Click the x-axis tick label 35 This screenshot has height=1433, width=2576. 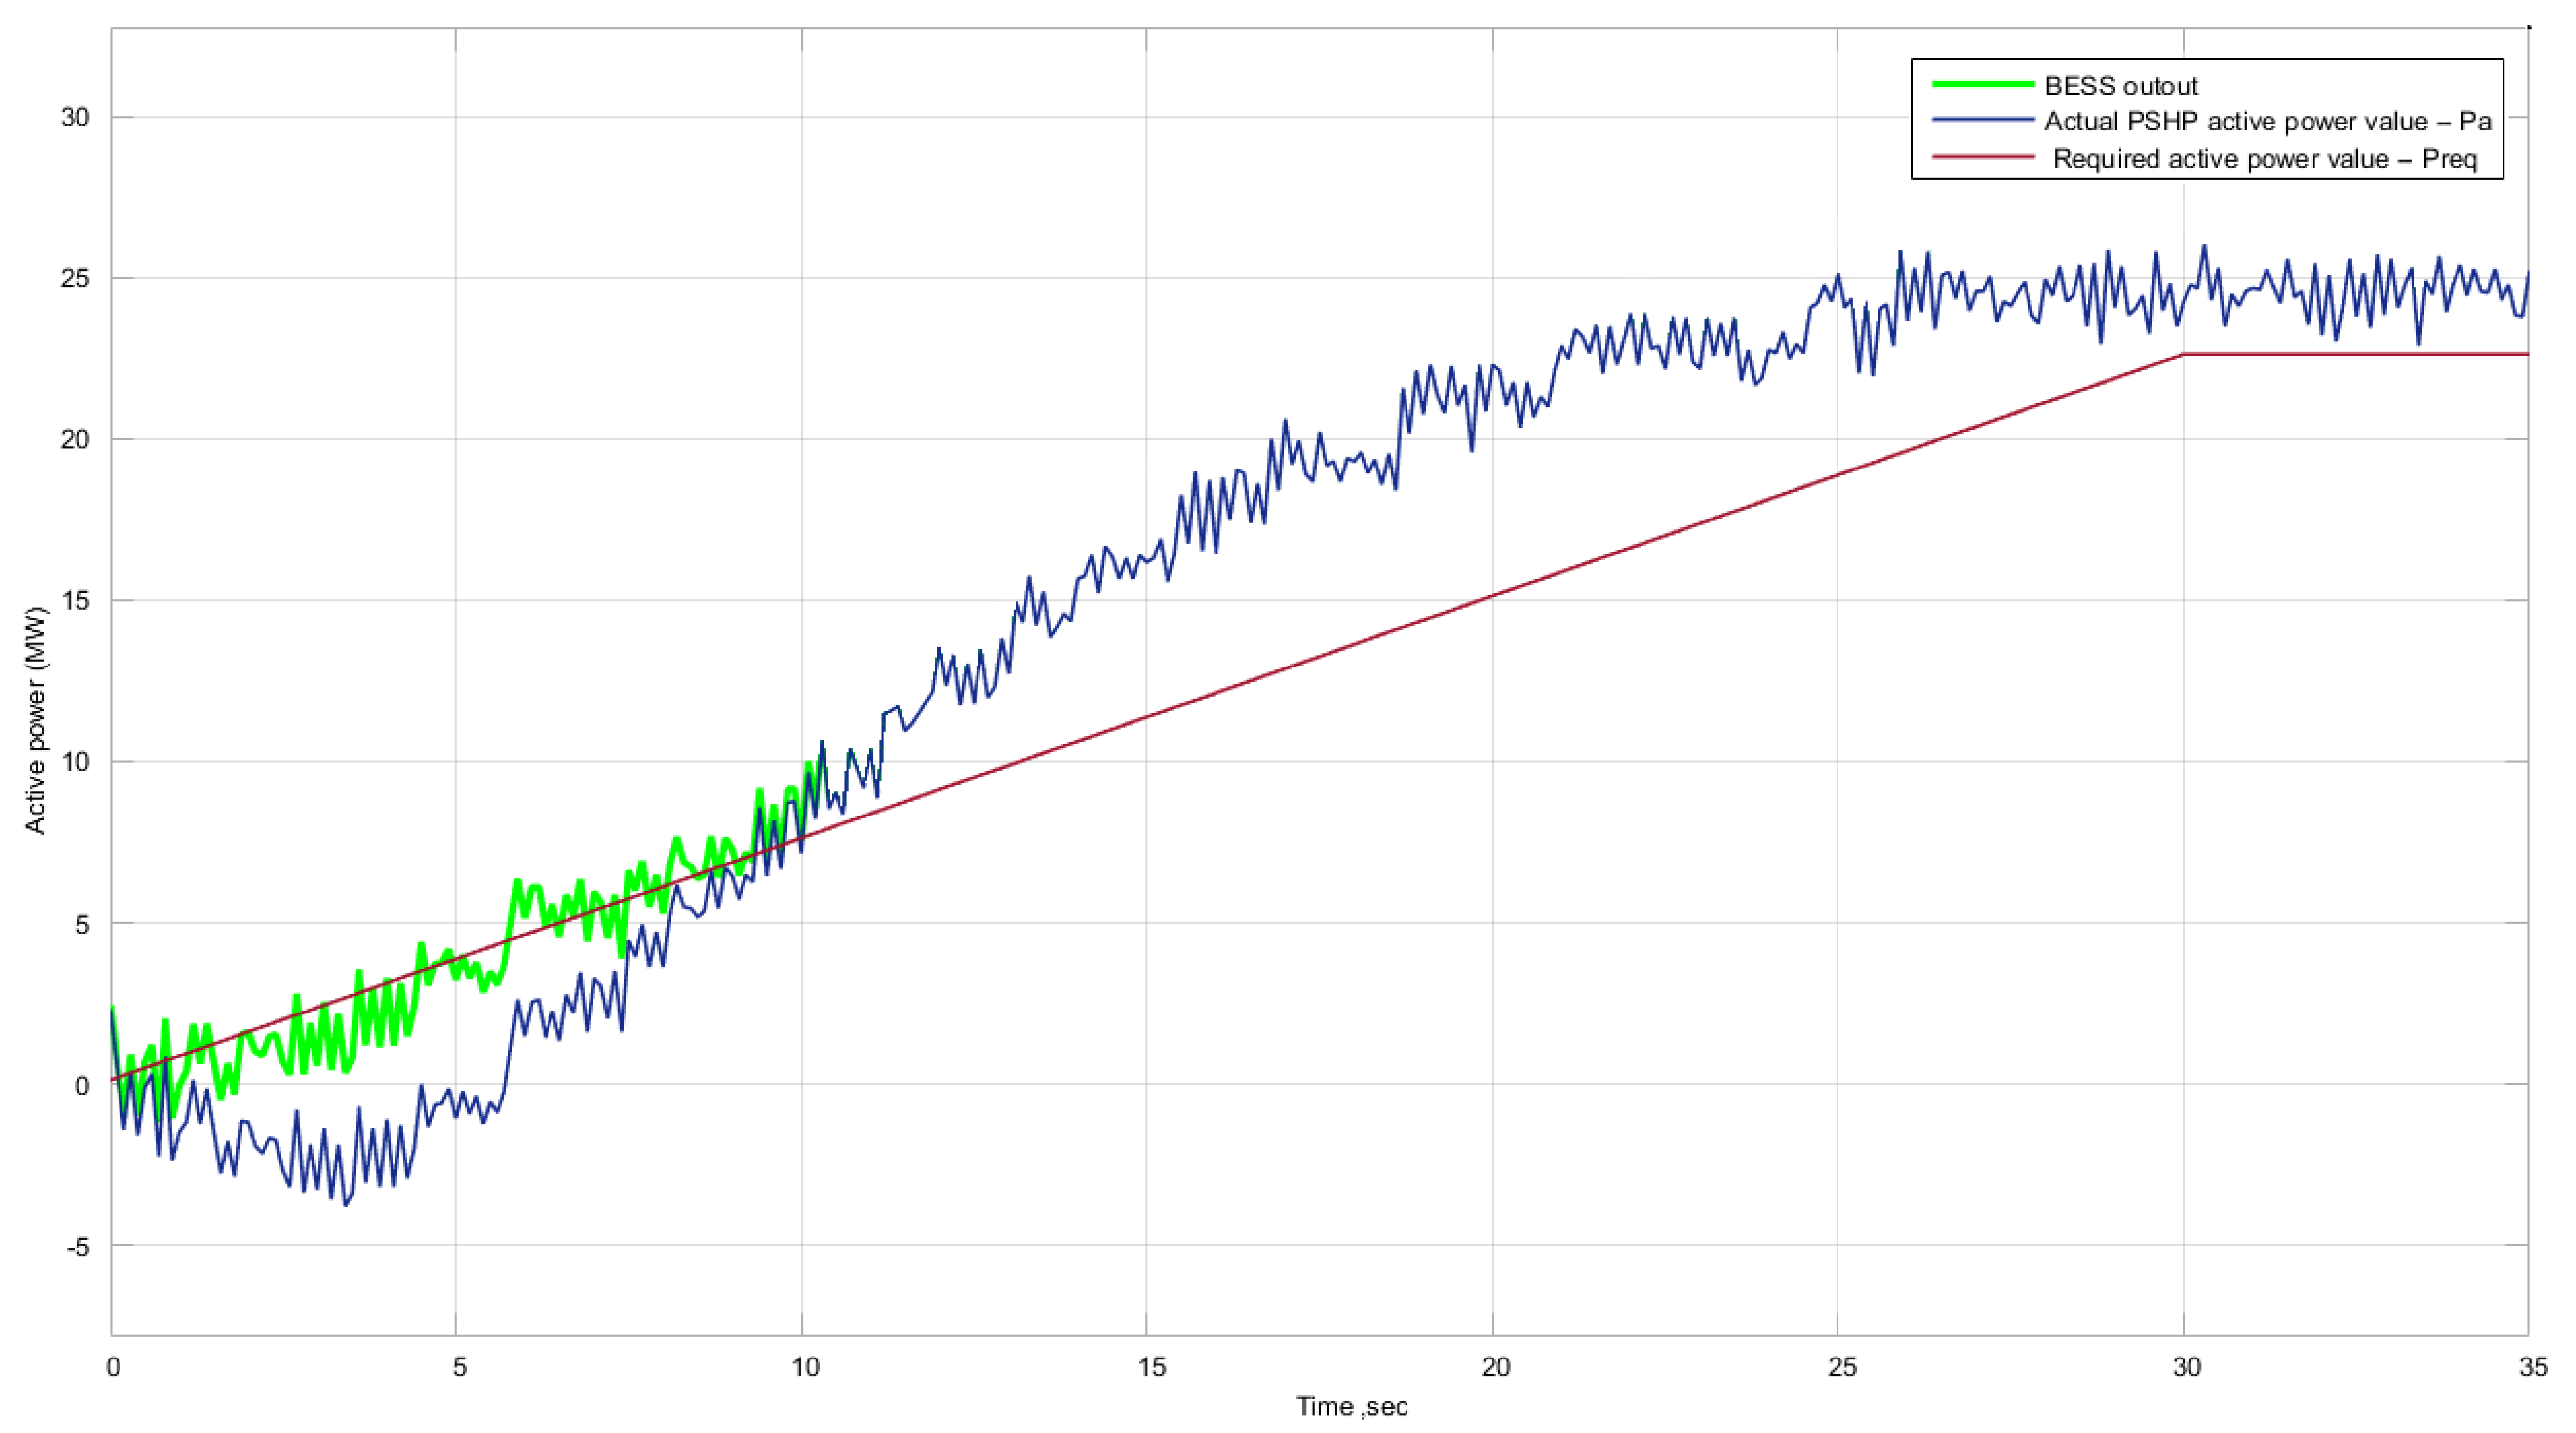point(2533,1367)
